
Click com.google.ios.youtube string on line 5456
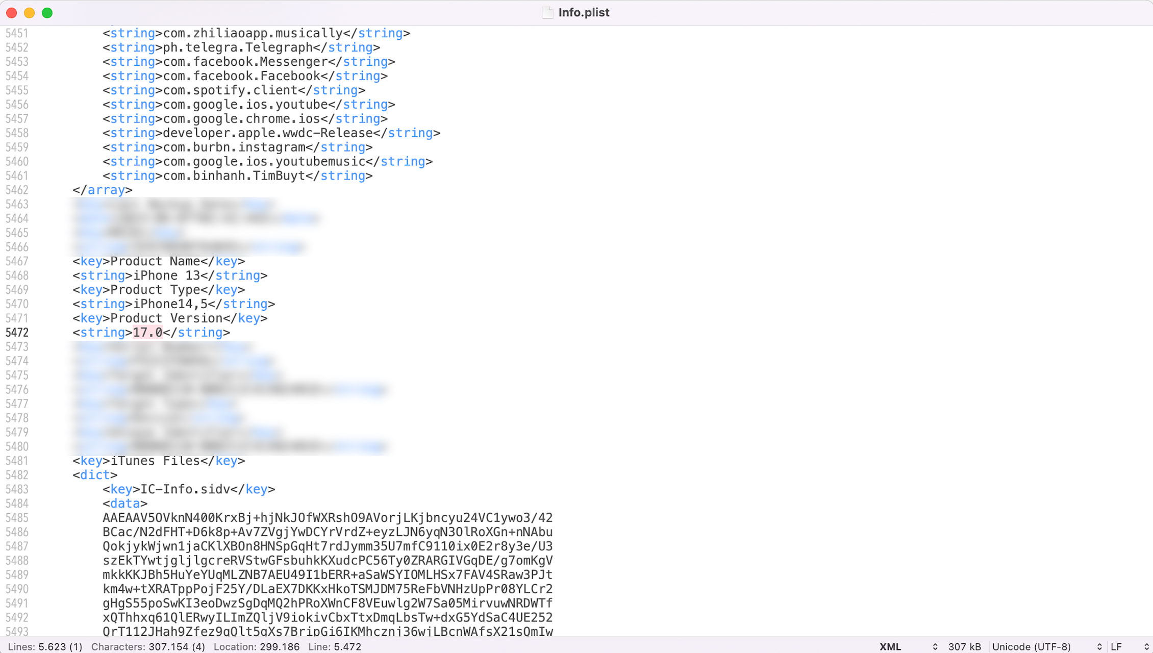245,105
